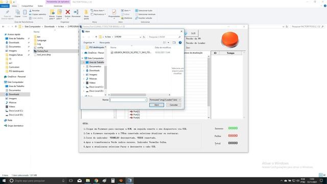Image resolution: width=327 pixels, height=184 pixels.
Task: Click the back arrow in Explorer address bar
Action: click(x=3, y=27)
